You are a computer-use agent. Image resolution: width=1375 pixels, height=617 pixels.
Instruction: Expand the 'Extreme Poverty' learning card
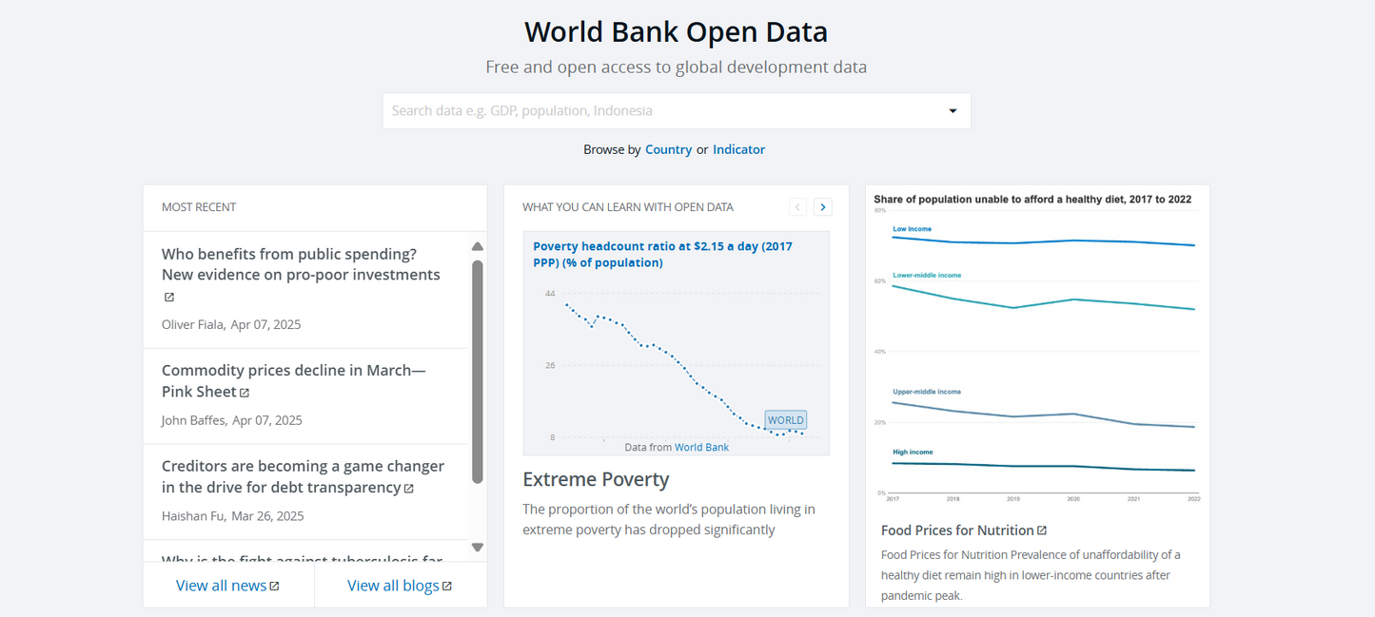coord(596,479)
